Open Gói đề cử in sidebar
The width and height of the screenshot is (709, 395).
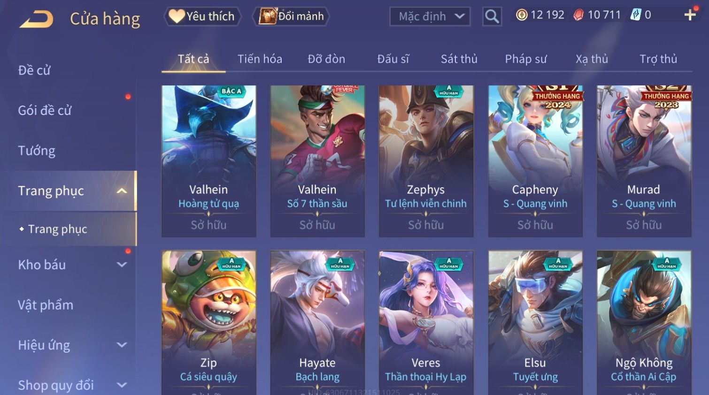pos(45,110)
